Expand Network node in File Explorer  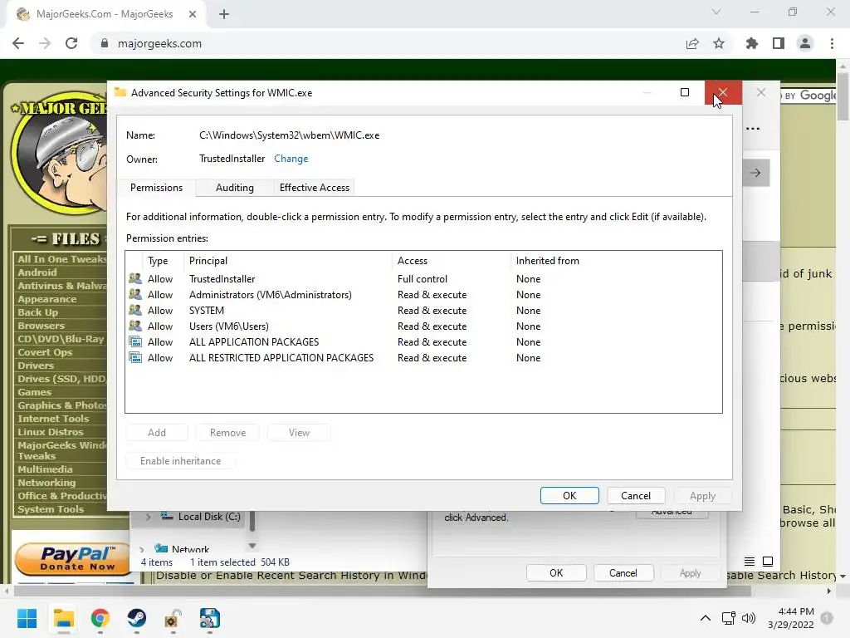[x=141, y=549]
